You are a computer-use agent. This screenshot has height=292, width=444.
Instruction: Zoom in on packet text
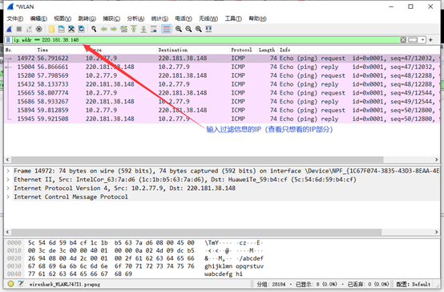click(179, 29)
